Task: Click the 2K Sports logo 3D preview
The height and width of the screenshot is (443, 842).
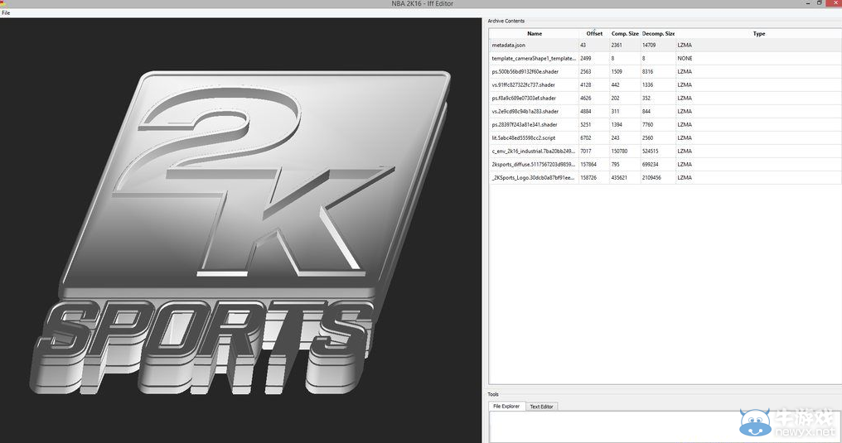Action: [x=240, y=231]
